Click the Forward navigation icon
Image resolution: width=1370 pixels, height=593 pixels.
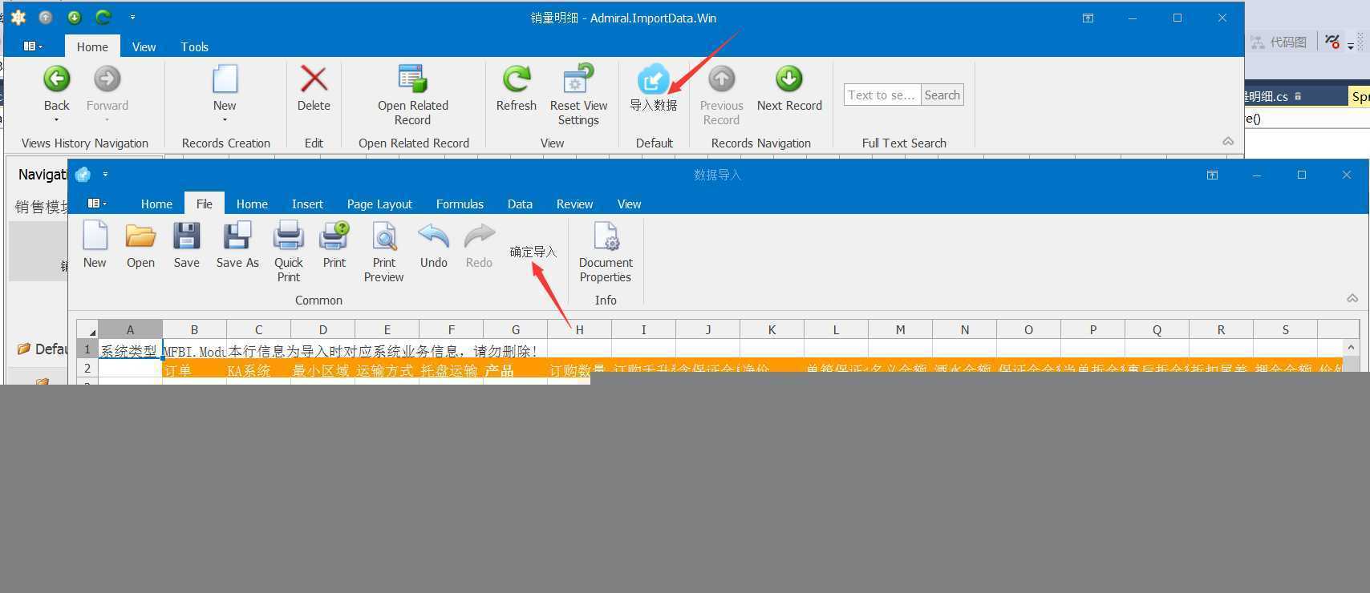tap(107, 79)
